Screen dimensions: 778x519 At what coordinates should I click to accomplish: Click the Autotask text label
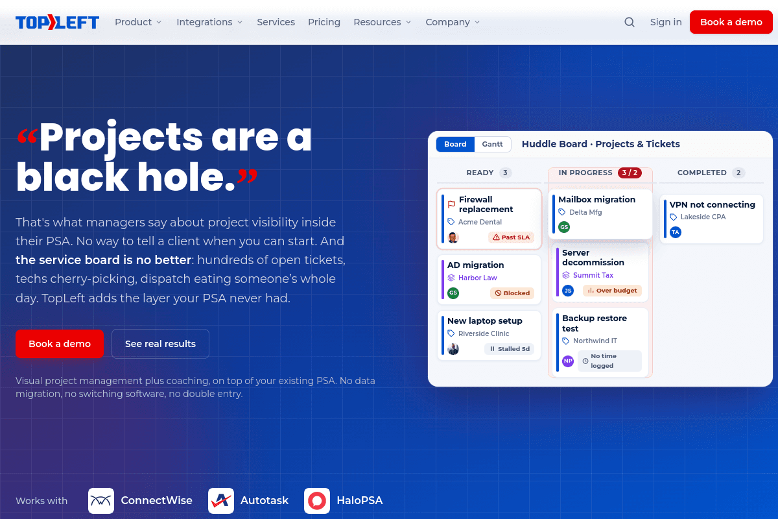coord(265,501)
